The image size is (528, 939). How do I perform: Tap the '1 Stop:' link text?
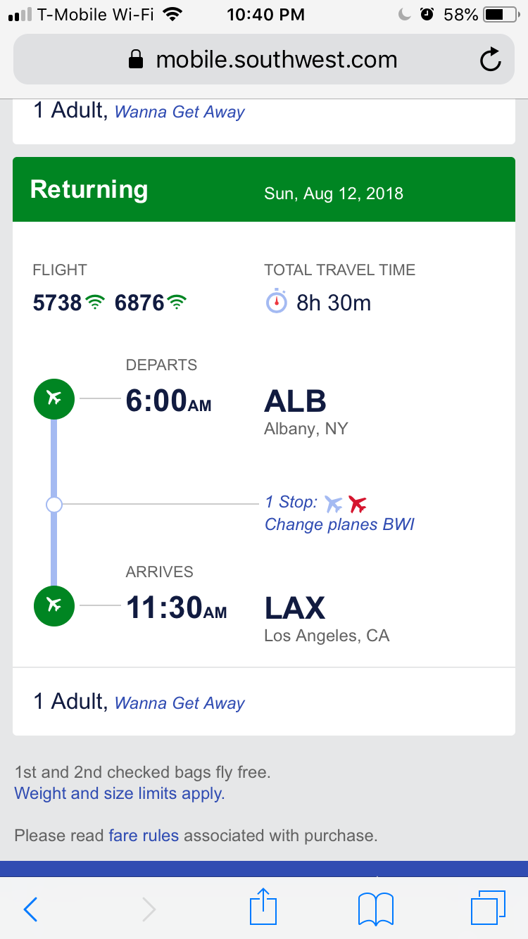[x=291, y=503]
